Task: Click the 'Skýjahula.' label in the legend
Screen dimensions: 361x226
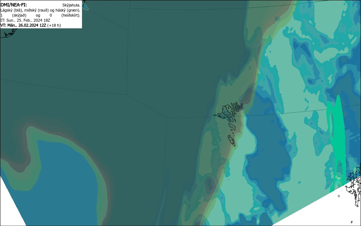Action: point(71,5)
